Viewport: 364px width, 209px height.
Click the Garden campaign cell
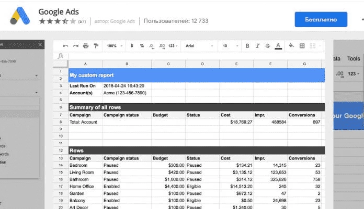(85, 193)
